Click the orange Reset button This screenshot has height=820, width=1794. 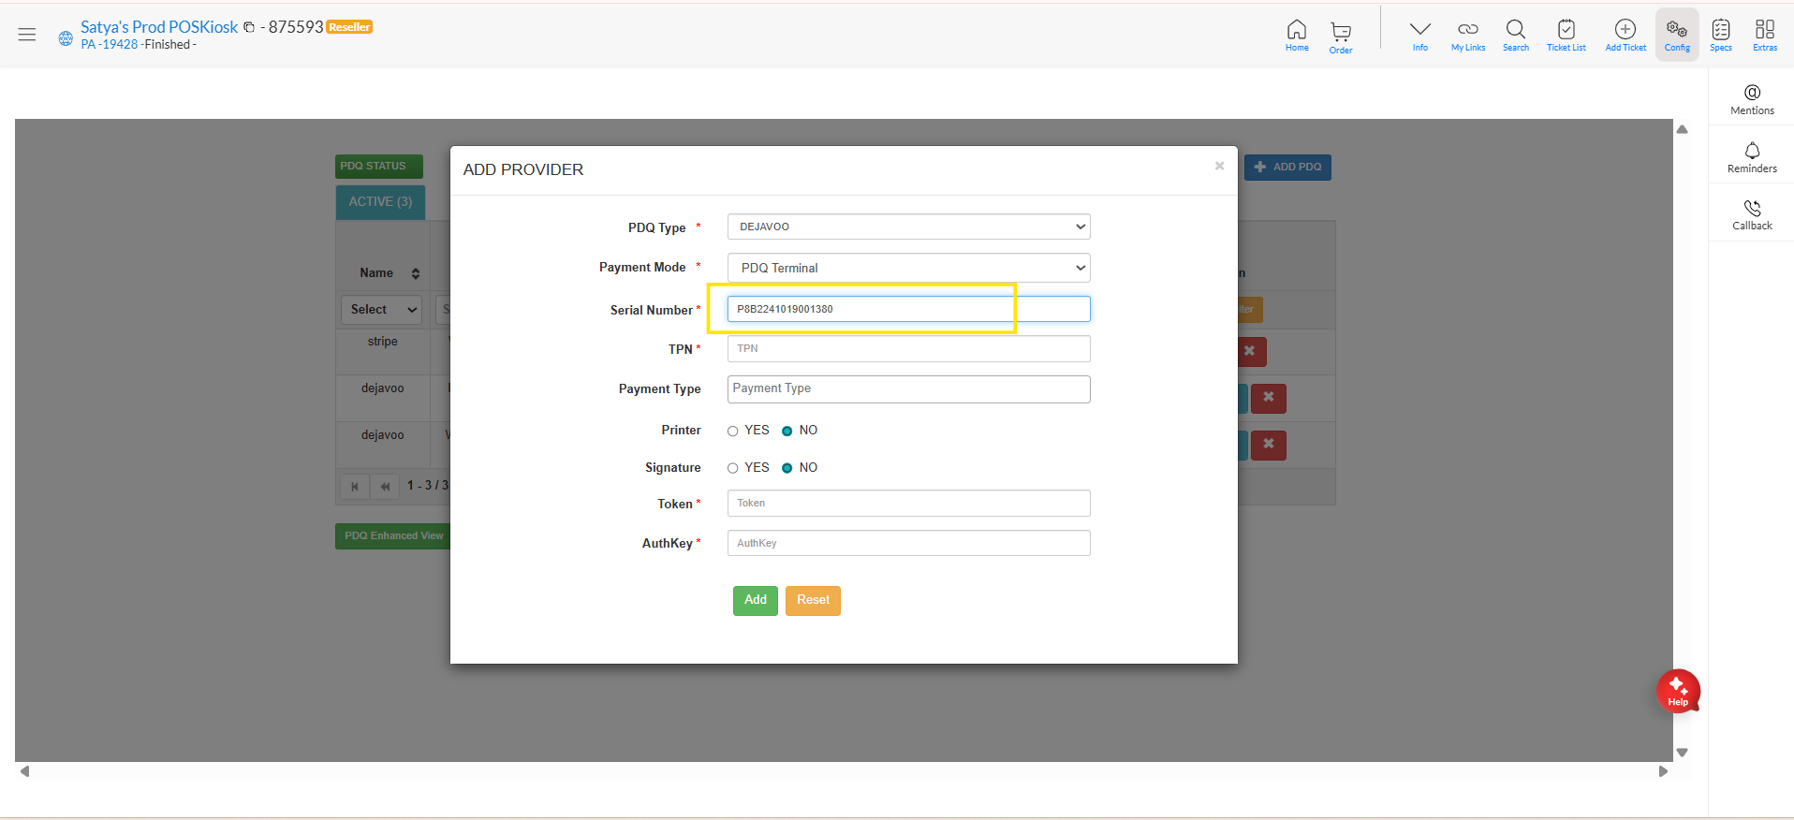[812, 600]
